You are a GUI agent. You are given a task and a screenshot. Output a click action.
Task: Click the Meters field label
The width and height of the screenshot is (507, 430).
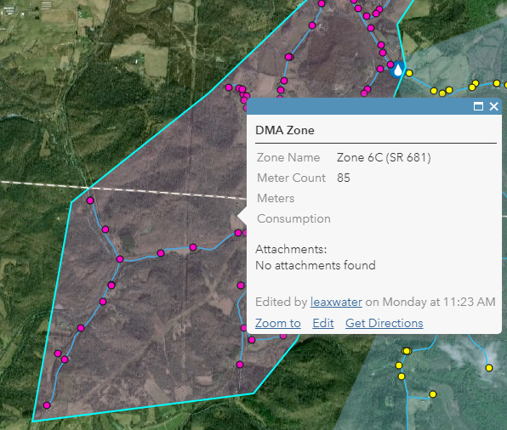[276, 198]
